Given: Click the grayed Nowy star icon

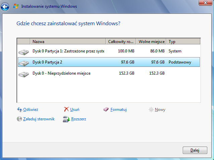Looking at the screenshot, I should (151, 110).
